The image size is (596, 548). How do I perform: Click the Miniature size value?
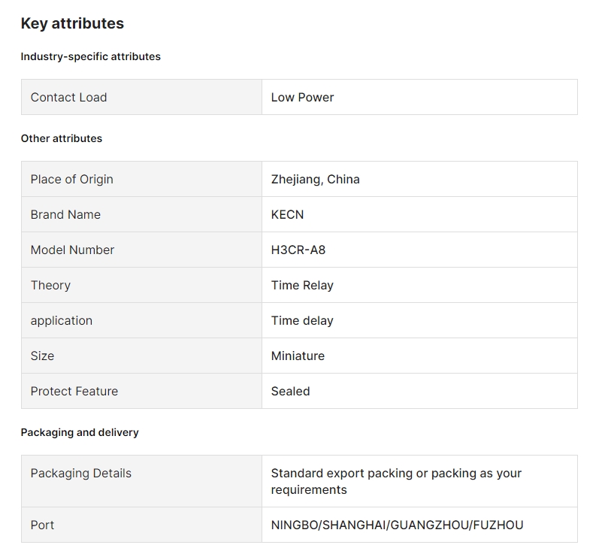click(298, 356)
